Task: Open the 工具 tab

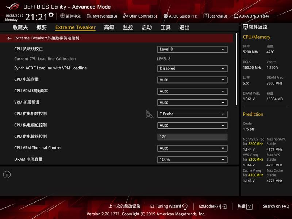Action: [x=166, y=27]
